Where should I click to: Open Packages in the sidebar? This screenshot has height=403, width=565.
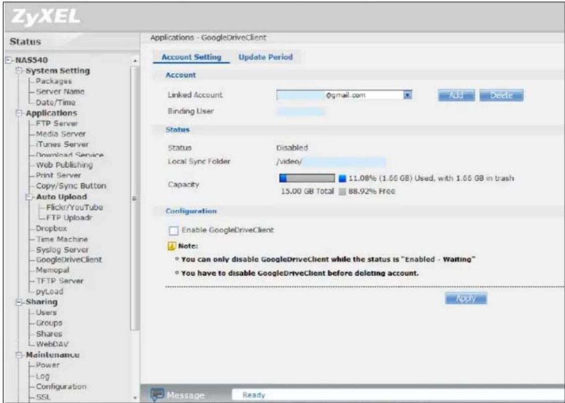(53, 81)
